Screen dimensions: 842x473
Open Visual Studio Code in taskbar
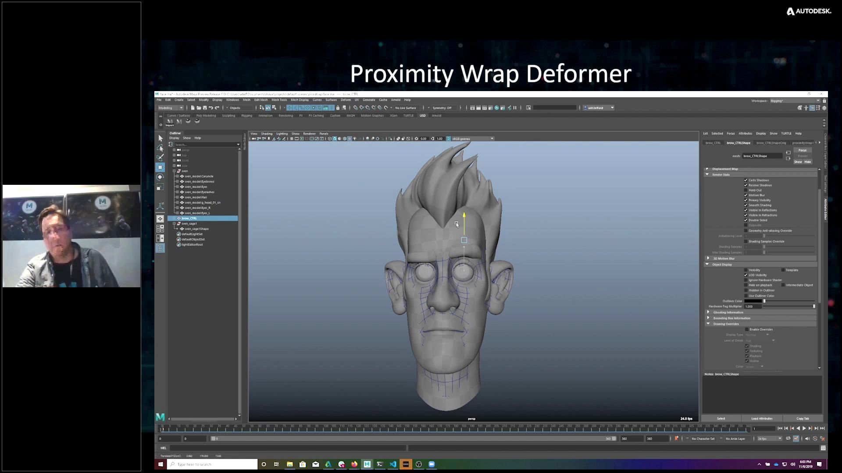click(x=393, y=464)
